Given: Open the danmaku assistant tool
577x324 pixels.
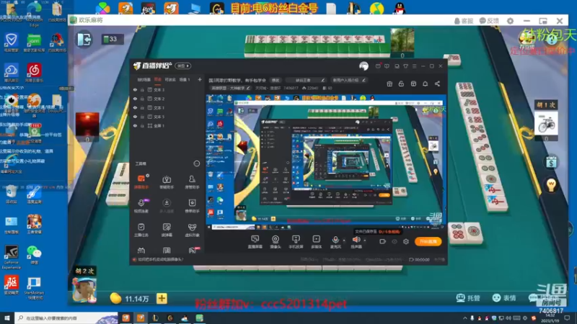Looking at the screenshot, I should click(141, 181).
